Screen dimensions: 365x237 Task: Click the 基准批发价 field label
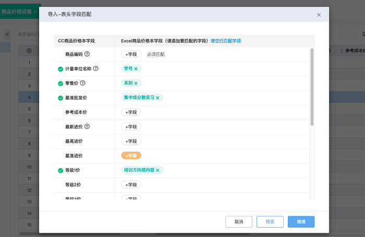[76, 98]
